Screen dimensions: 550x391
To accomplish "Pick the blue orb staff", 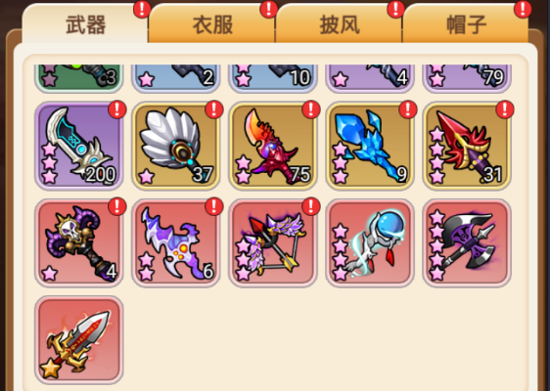I will point(370,243).
